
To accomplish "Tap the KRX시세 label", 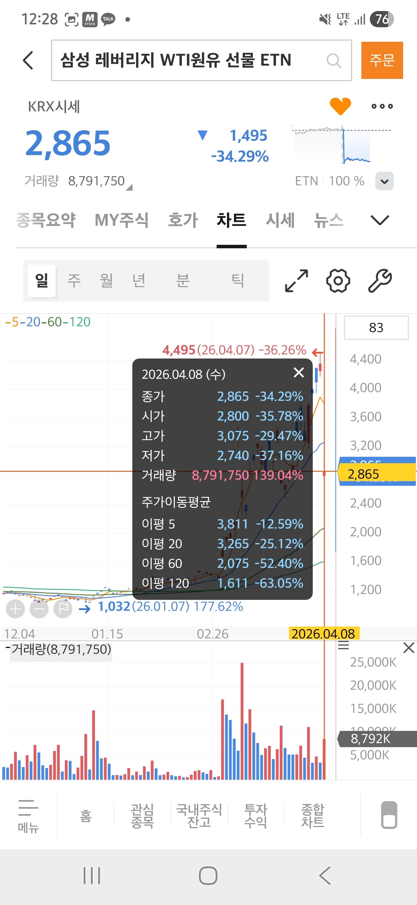I will tap(54, 107).
